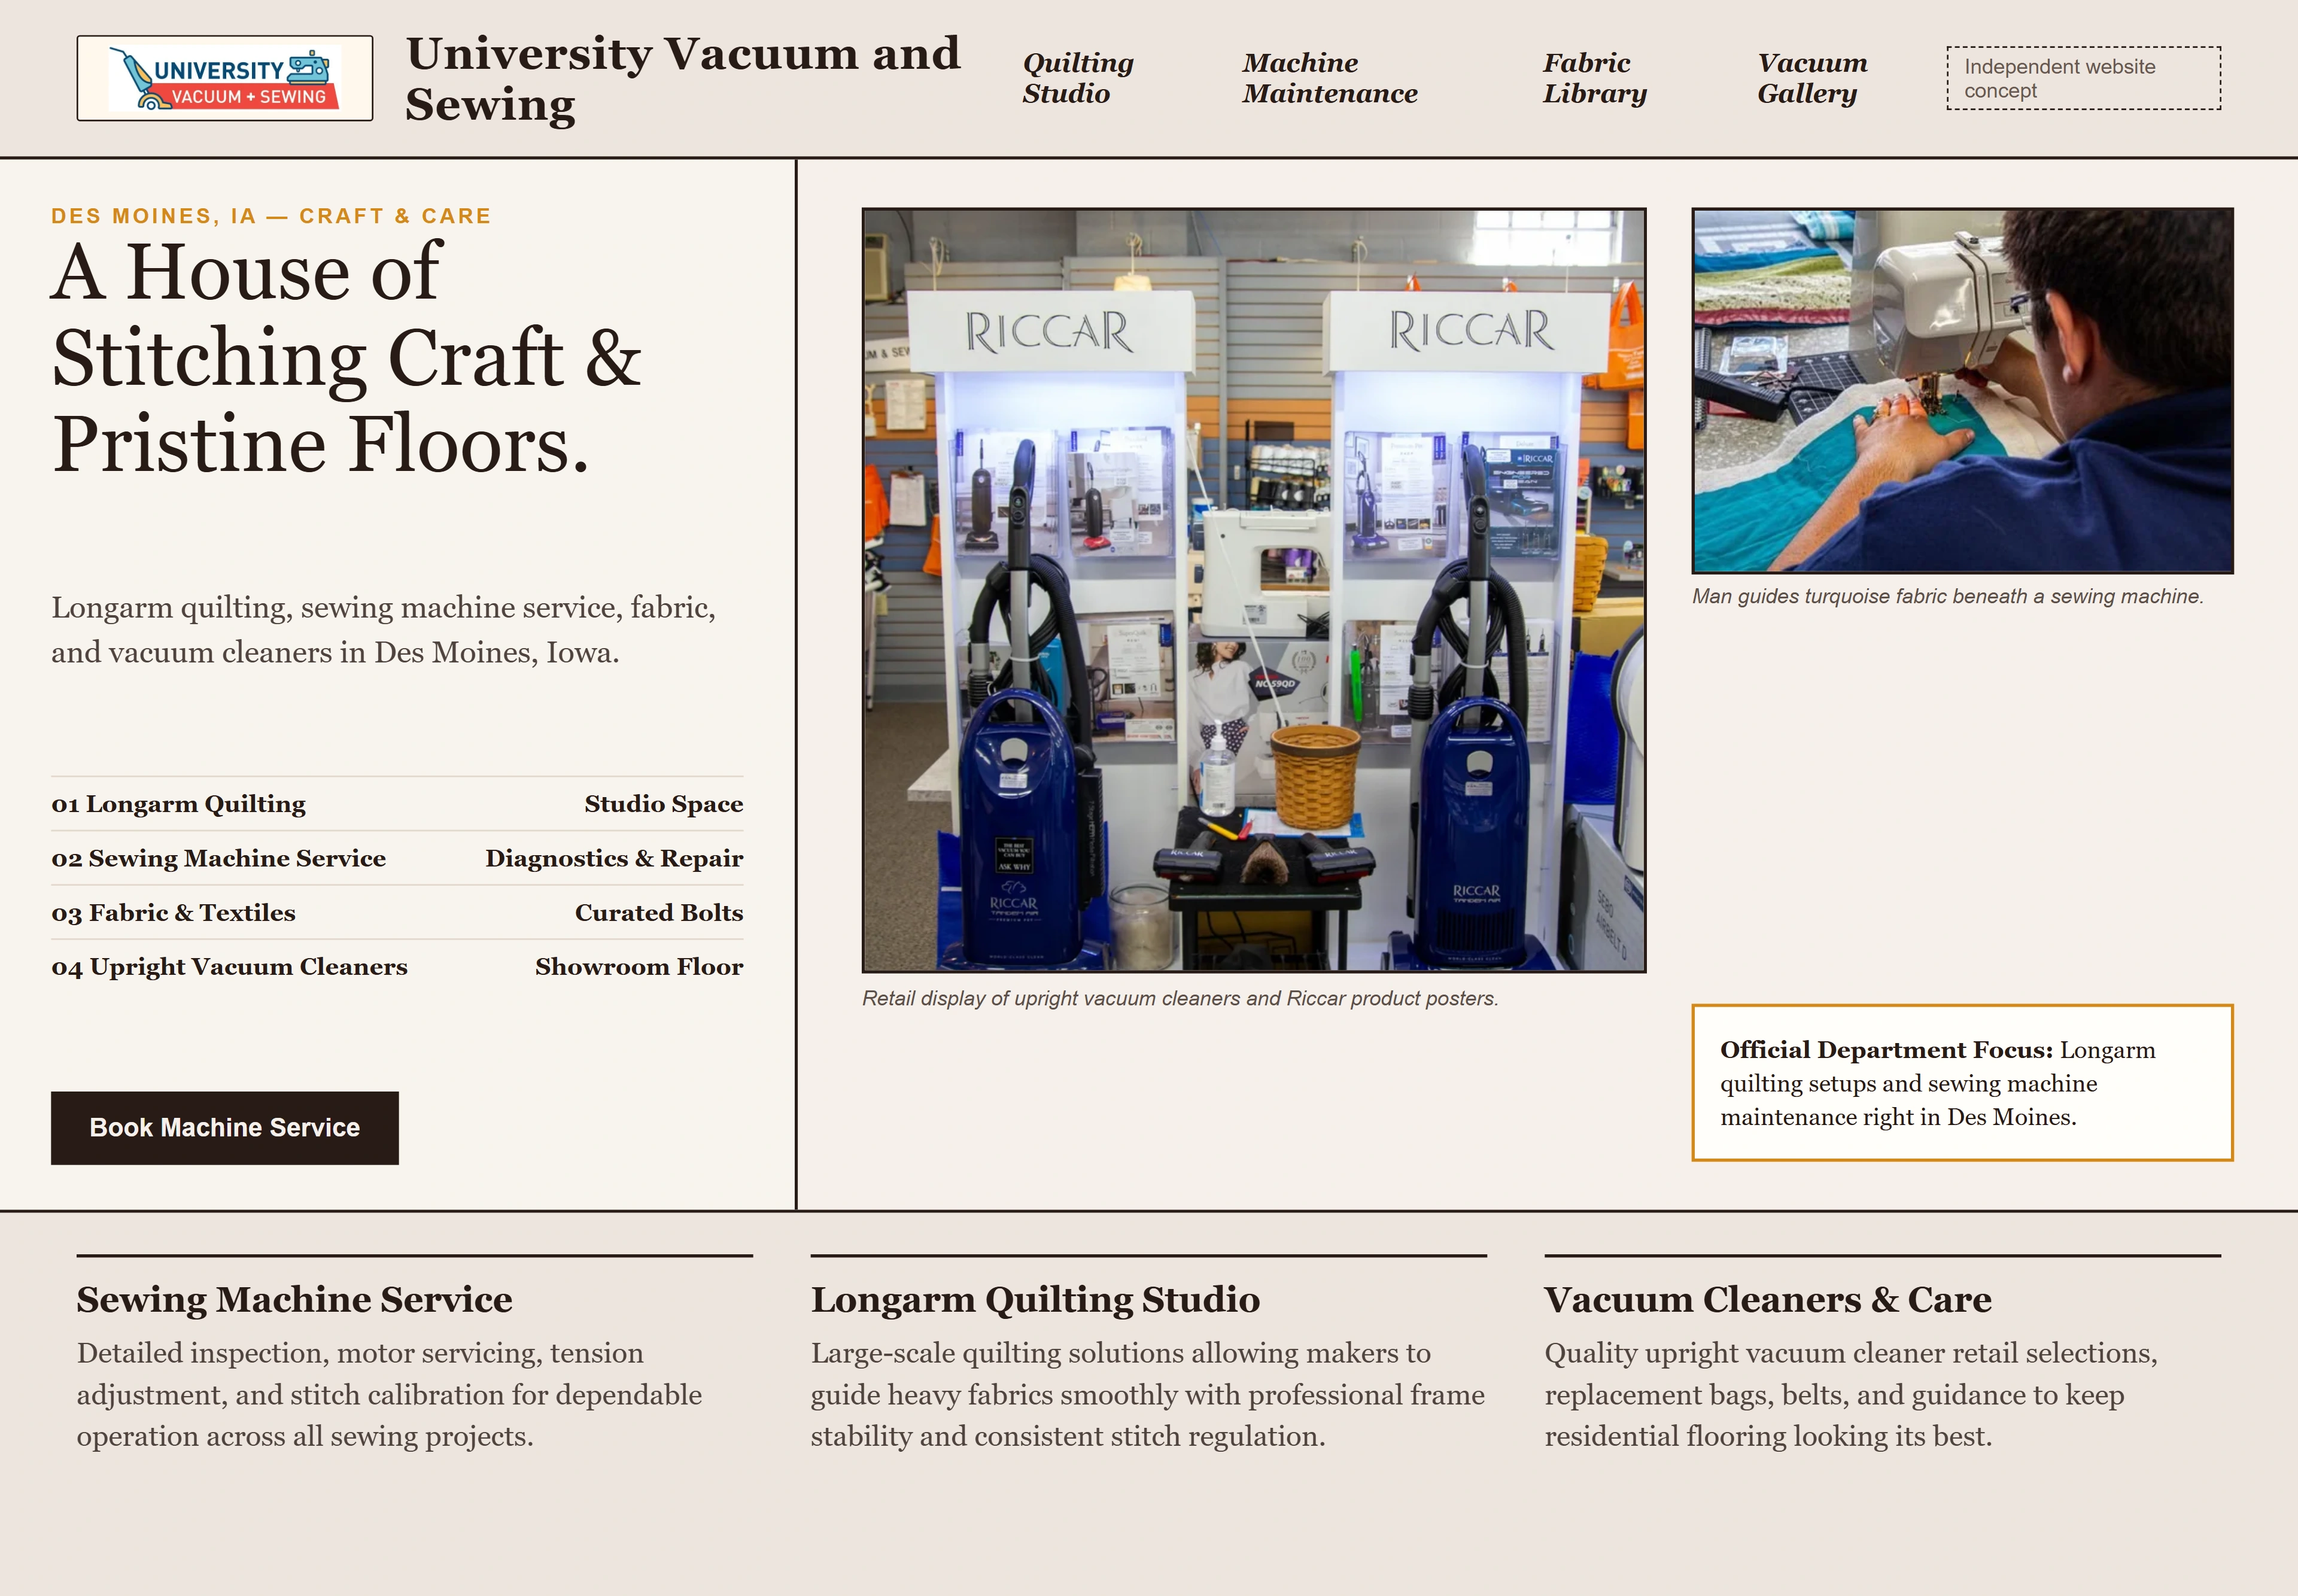Image resolution: width=2298 pixels, height=1596 pixels.
Task: Click the Studio Space label
Action: (x=664, y=804)
